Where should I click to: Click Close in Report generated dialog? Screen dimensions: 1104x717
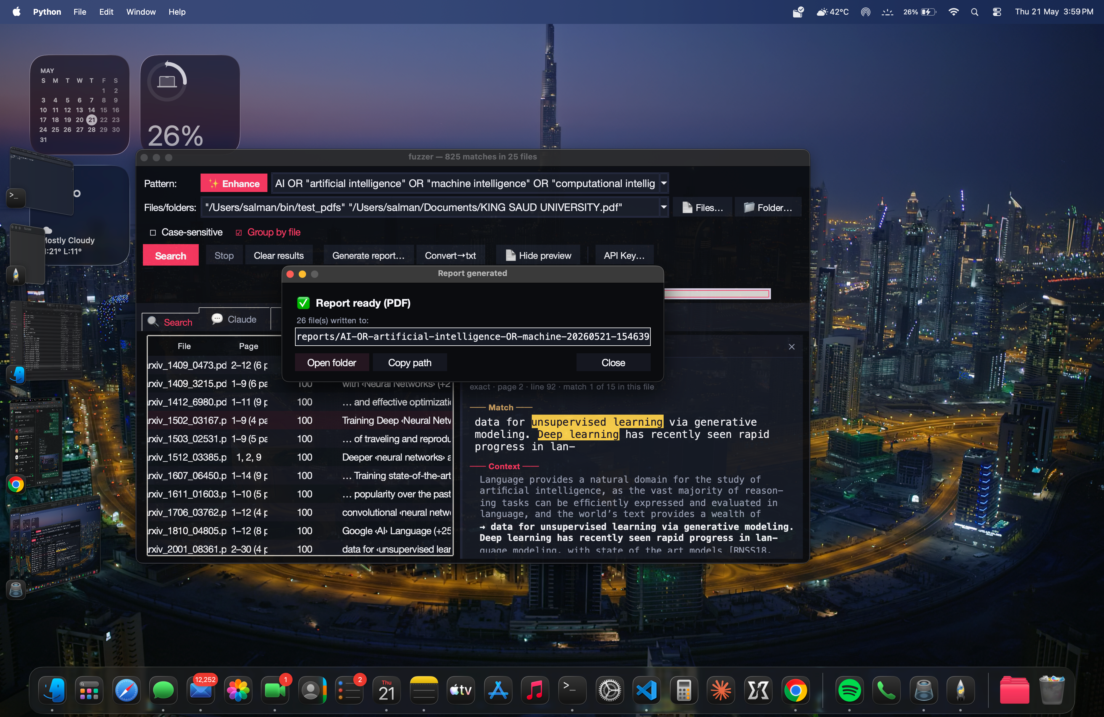point(613,363)
